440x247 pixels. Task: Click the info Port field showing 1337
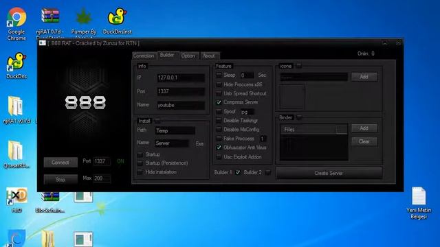click(x=181, y=91)
